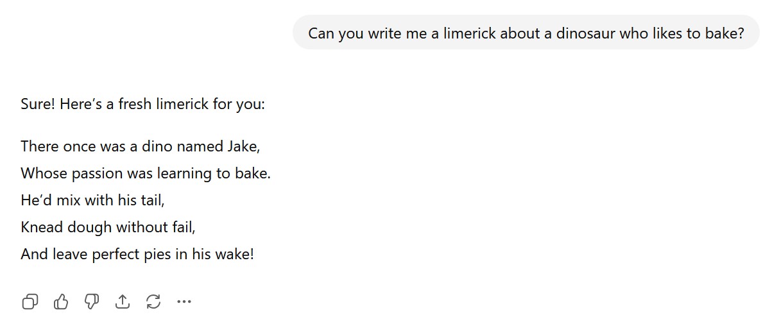Click the line "He'd mix with his tail"
The image size is (763, 324).
pos(92,200)
